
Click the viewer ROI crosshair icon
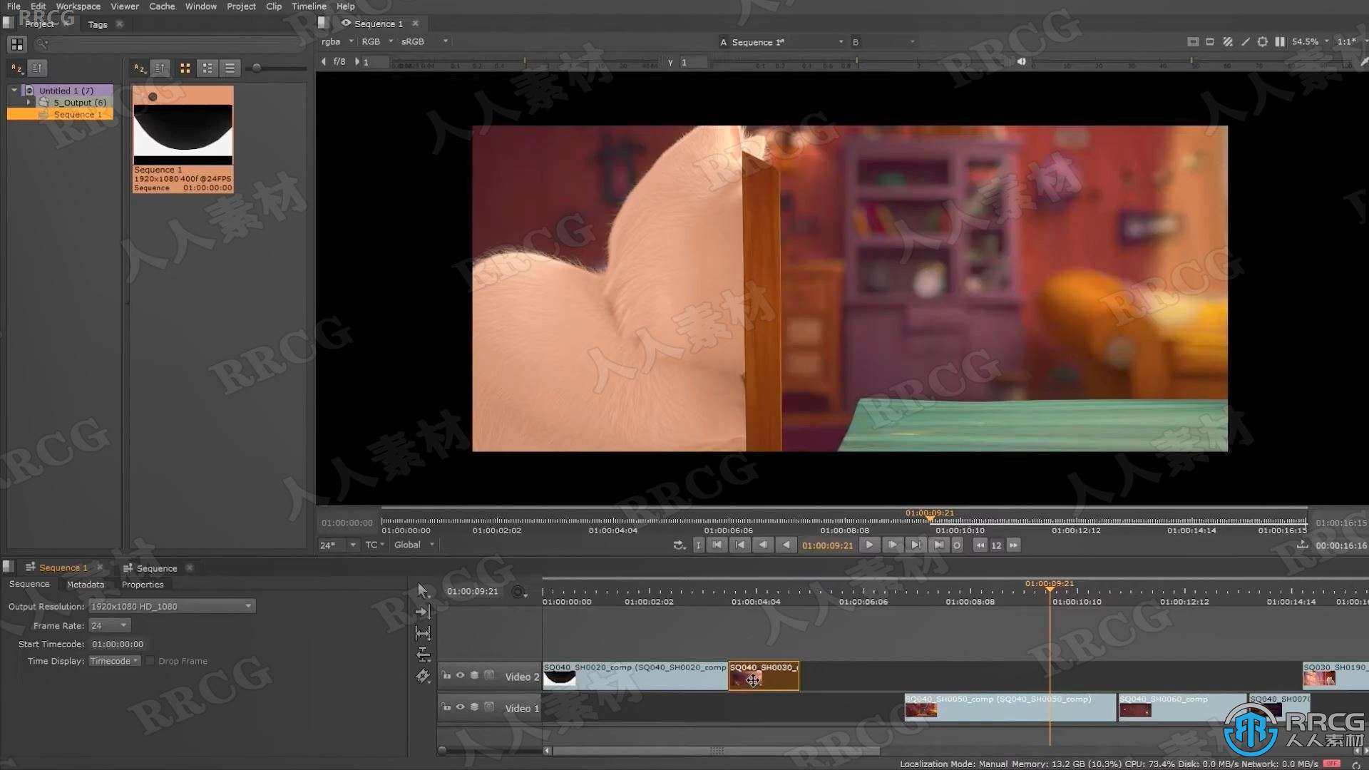pos(1263,42)
